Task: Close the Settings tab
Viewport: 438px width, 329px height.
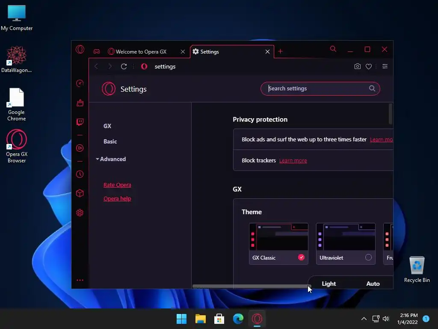Action: pyautogui.click(x=267, y=52)
